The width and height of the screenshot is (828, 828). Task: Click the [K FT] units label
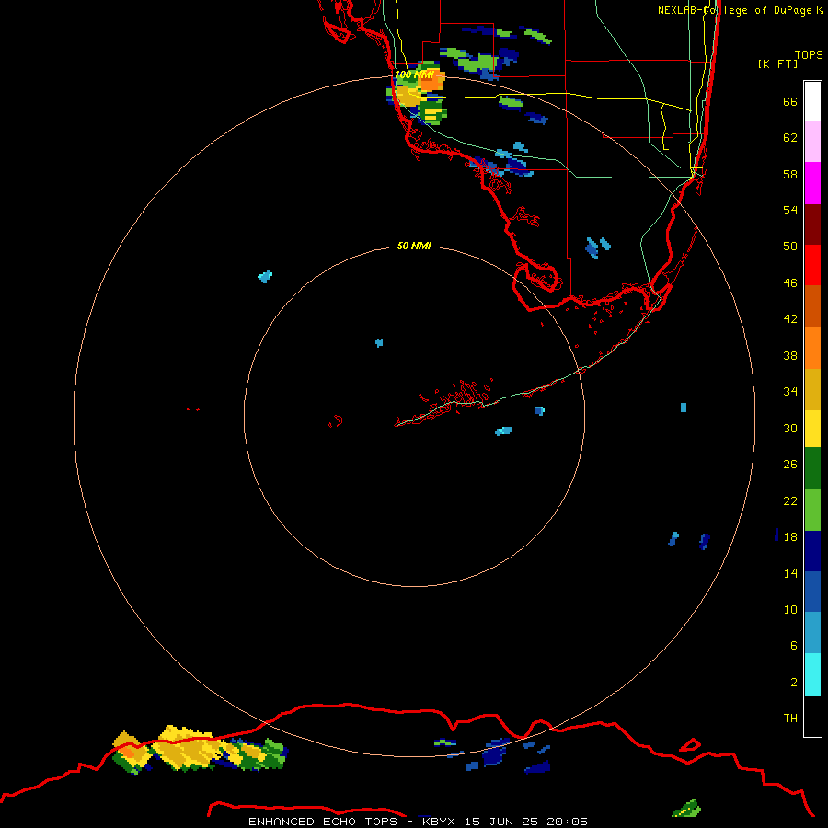777,63
